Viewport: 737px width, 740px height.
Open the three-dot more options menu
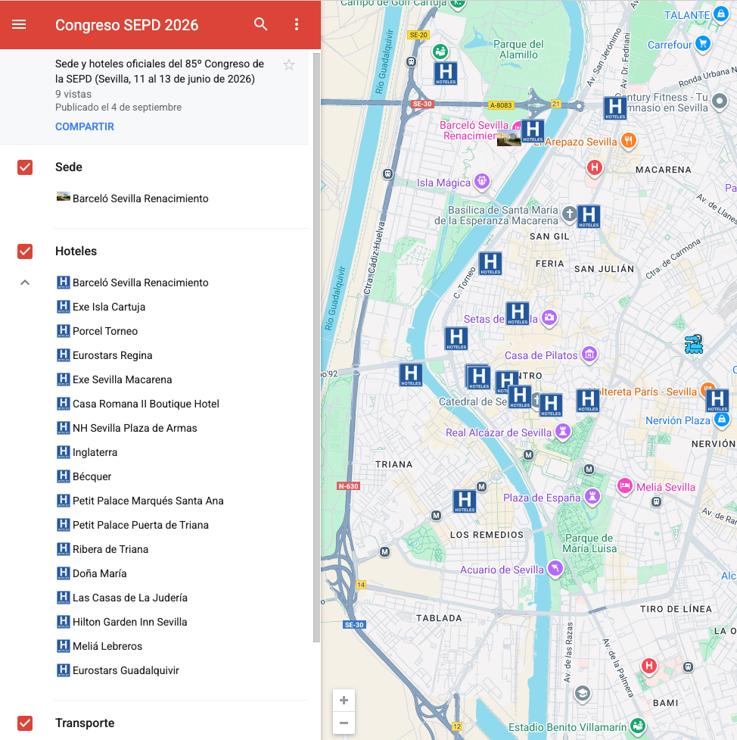297,24
